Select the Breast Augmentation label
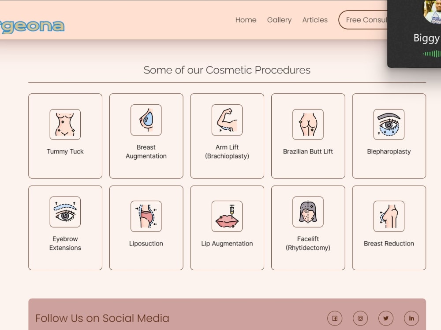The width and height of the screenshot is (441, 330). coord(146,151)
